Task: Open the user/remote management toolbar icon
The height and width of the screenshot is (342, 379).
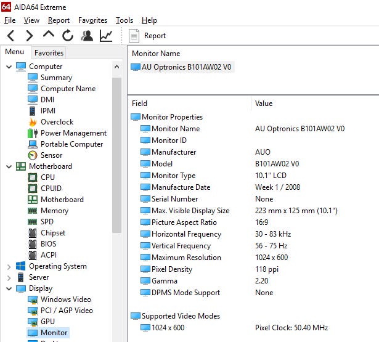Action: (x=87, y=36)
